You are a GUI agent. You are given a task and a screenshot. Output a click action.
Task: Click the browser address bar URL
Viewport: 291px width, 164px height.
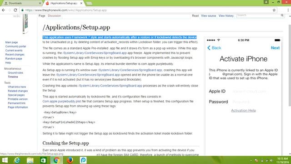[x=66, y=10]
